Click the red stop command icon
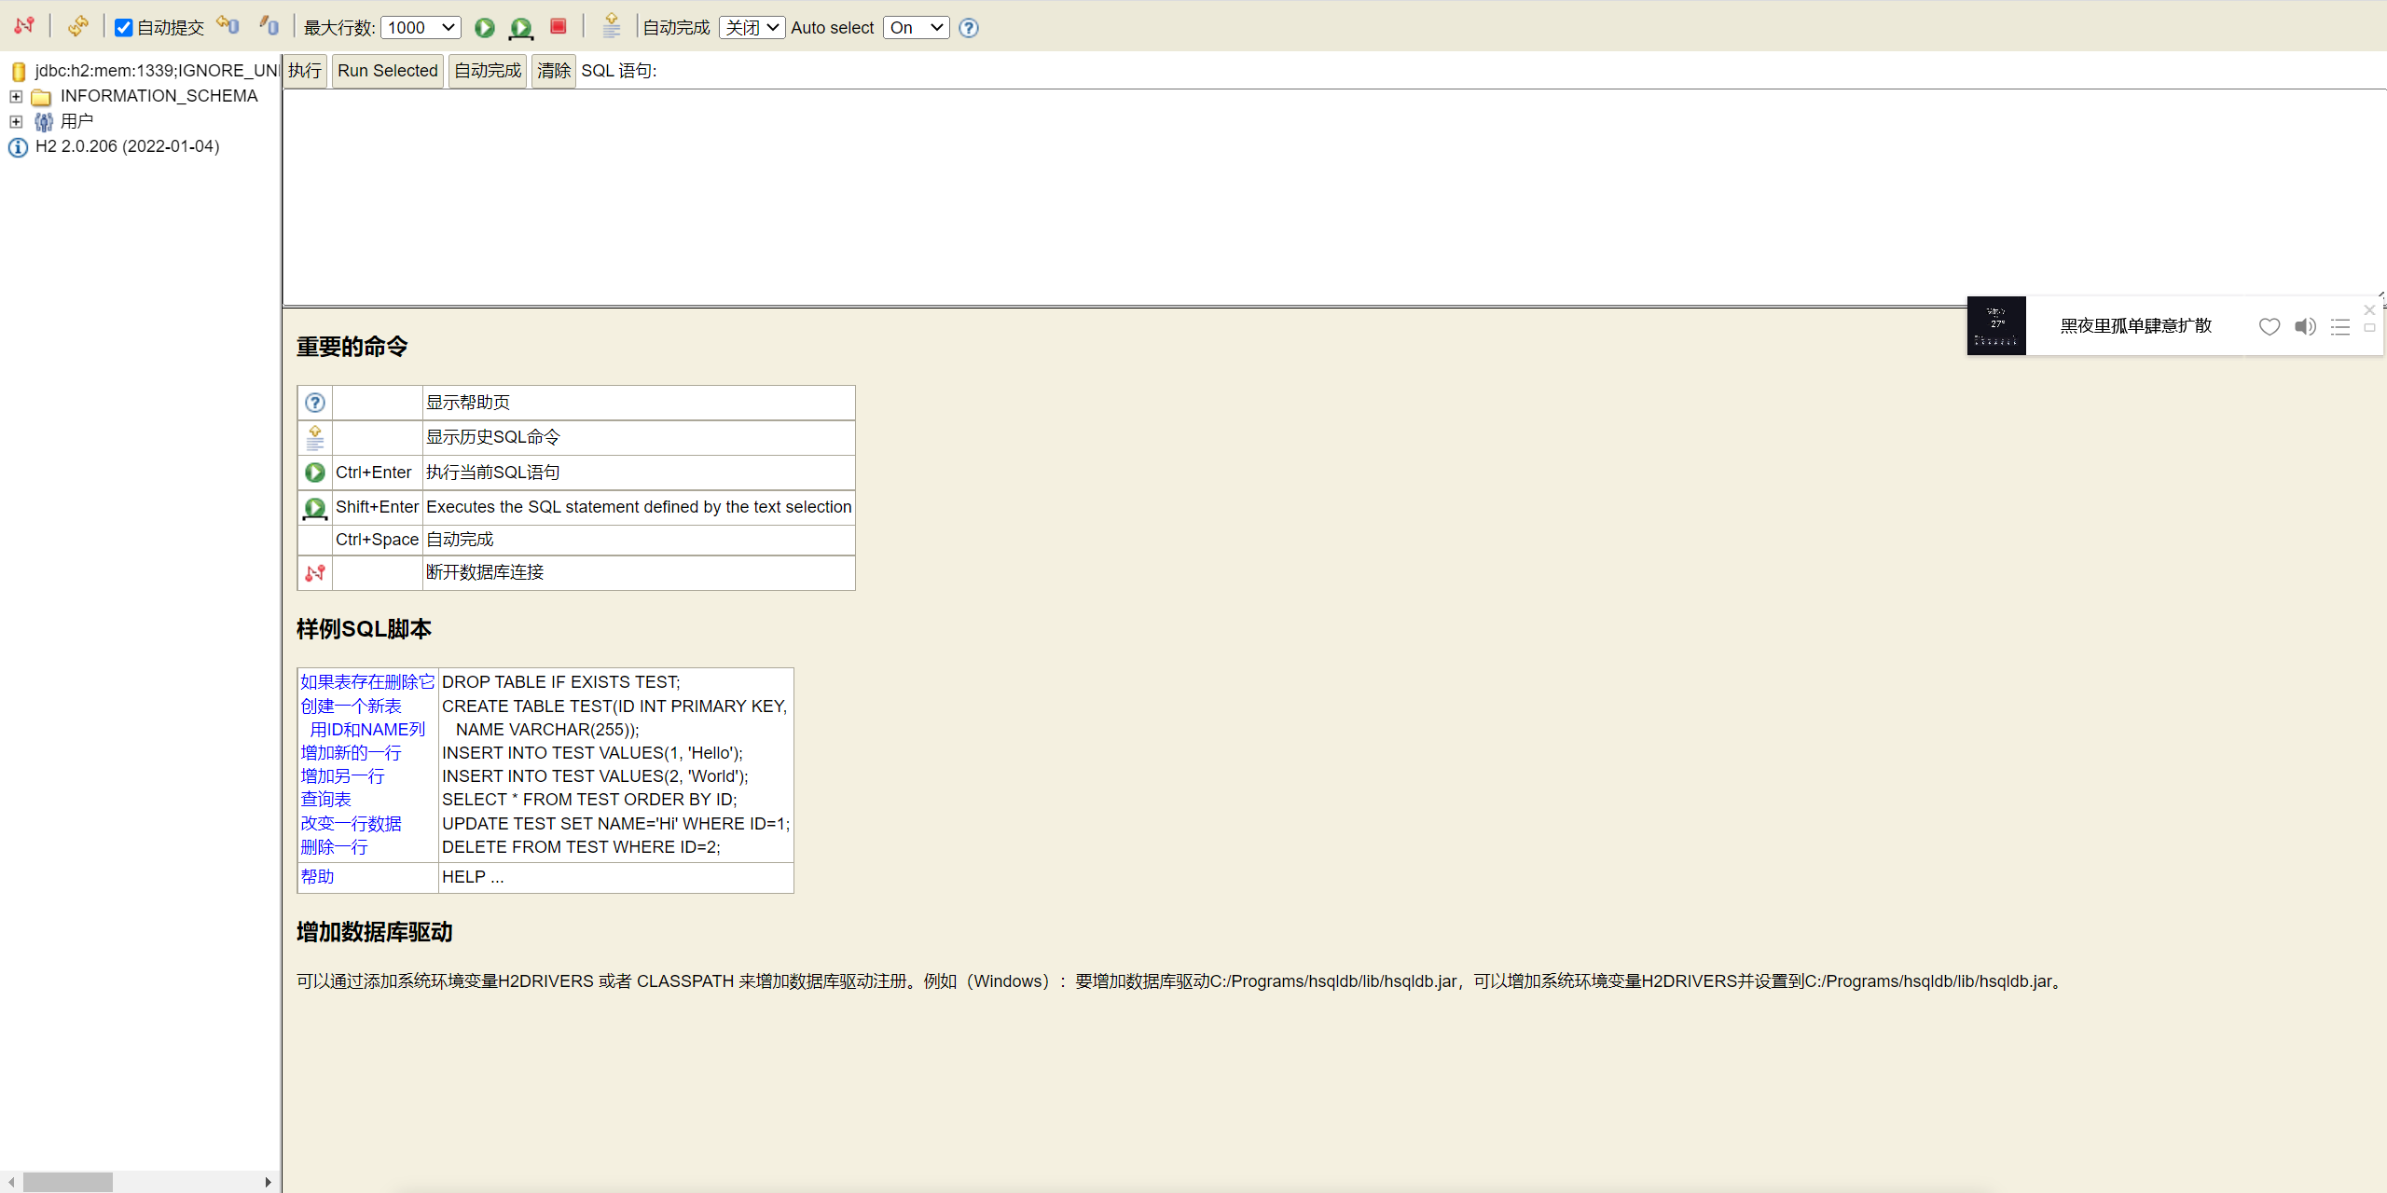Screen dimensions: 2387x1193 tap(559, 26)
